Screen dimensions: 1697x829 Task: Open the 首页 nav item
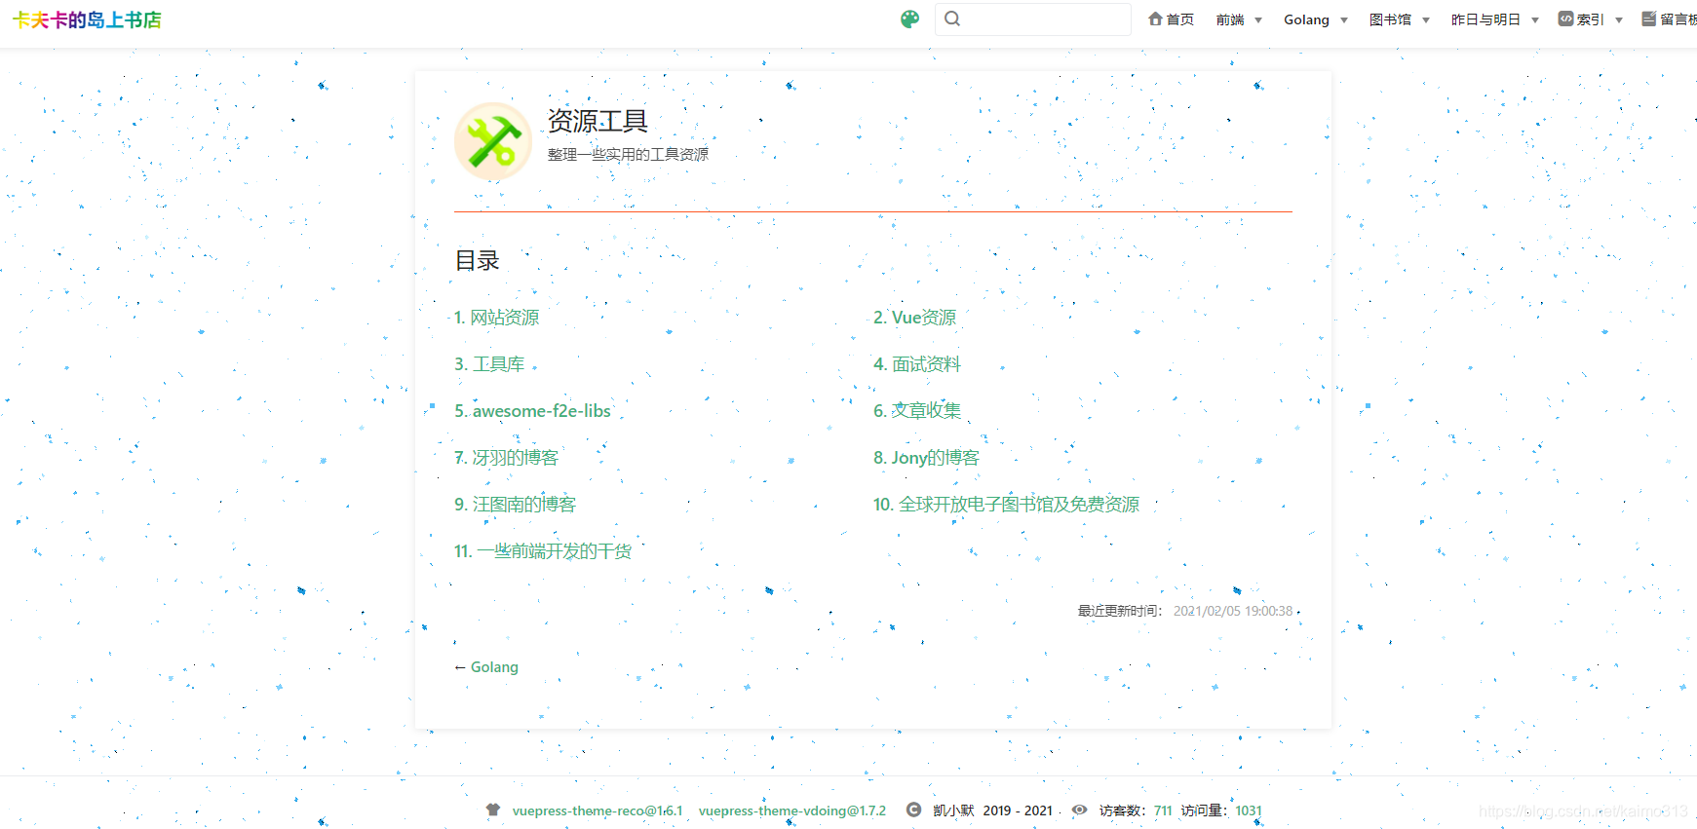point(1171,19)
